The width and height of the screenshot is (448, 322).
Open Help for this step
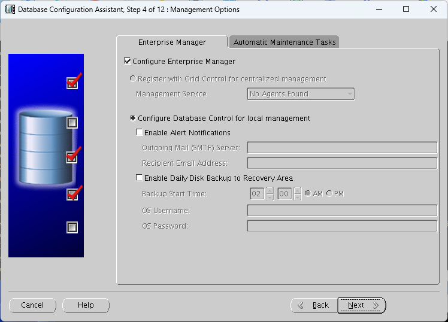[x=86, y=305]
